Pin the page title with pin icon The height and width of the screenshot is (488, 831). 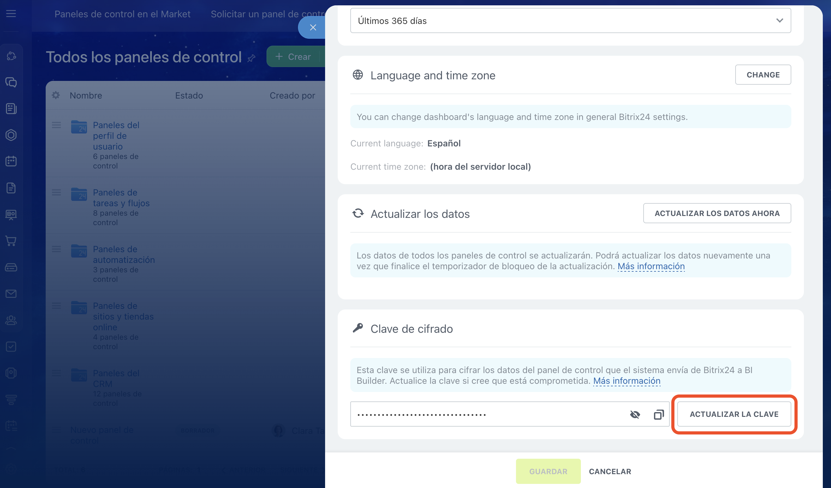click(252, 58)
